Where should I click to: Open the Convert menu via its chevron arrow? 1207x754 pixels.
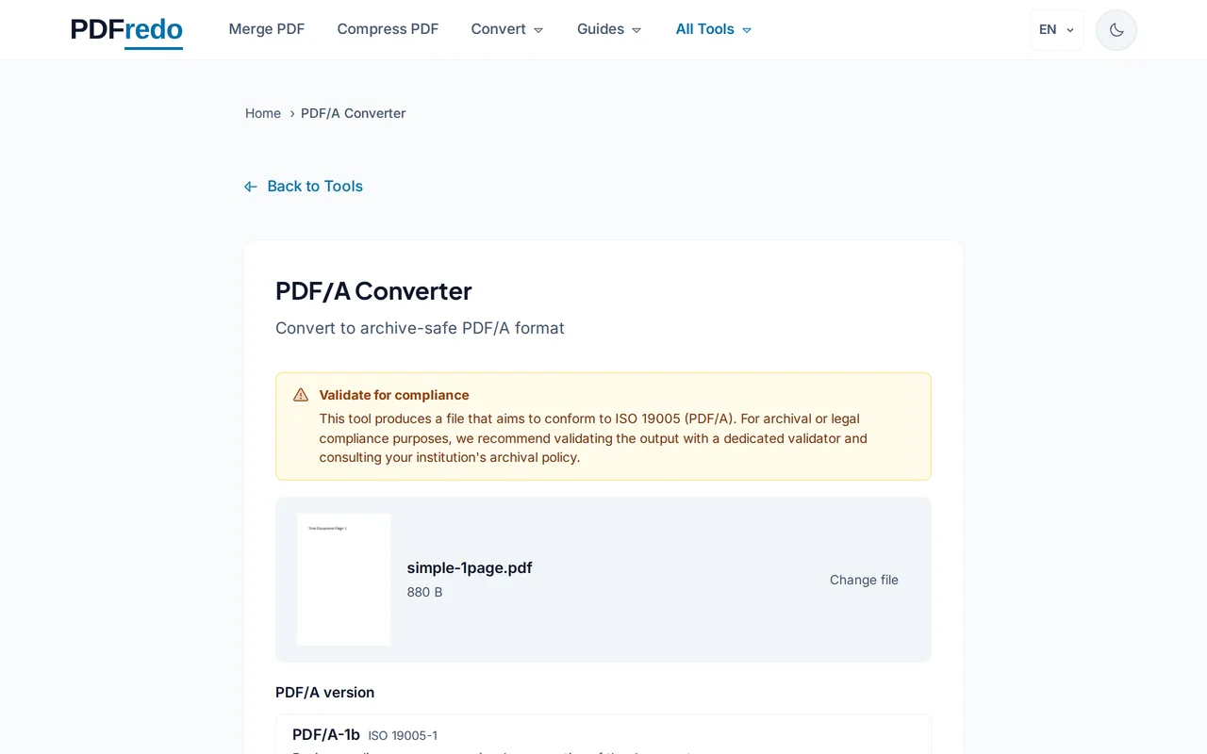click(x=539, y=29)
